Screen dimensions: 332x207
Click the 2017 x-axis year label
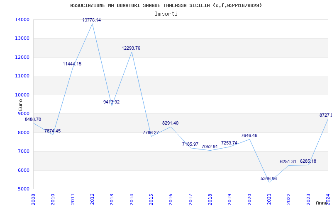190,199
